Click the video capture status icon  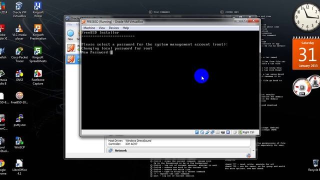click(223, 132)
